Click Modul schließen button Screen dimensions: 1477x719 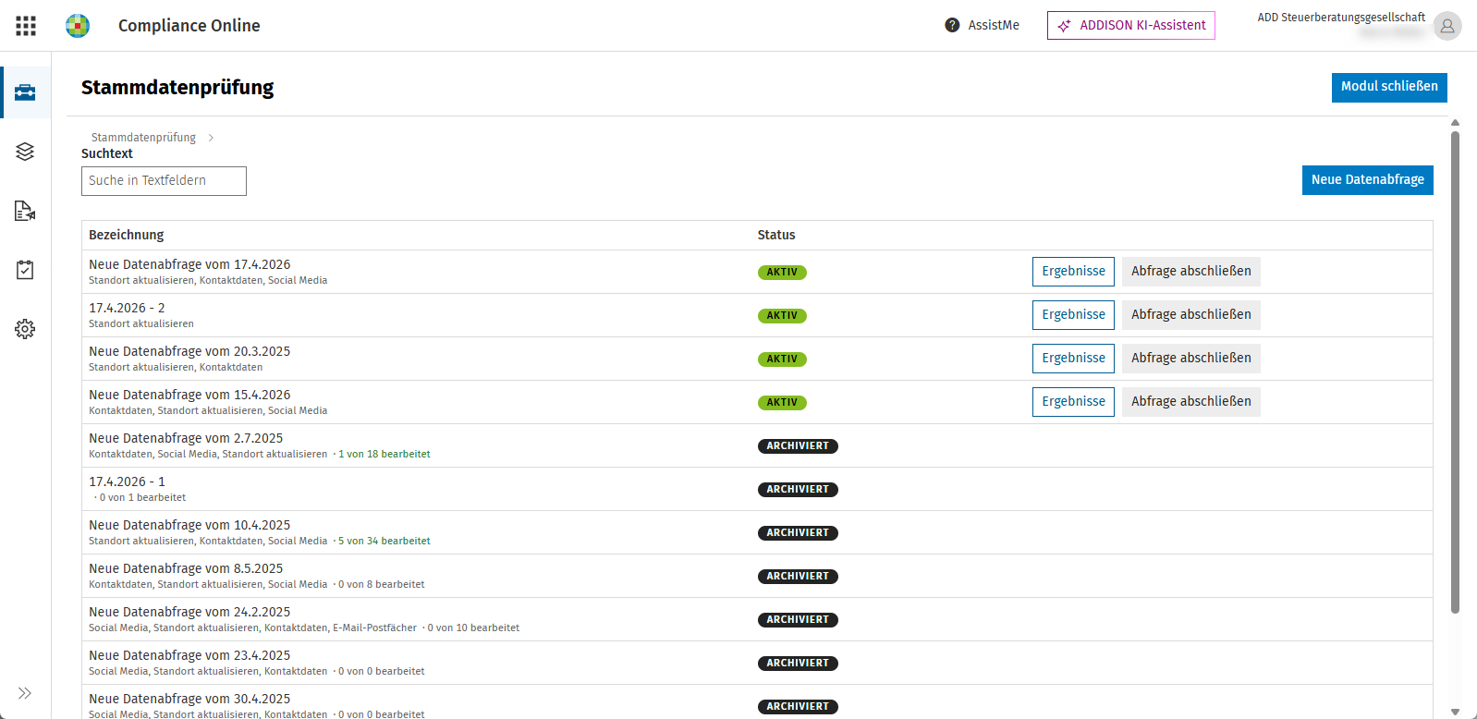point(1389,87)
